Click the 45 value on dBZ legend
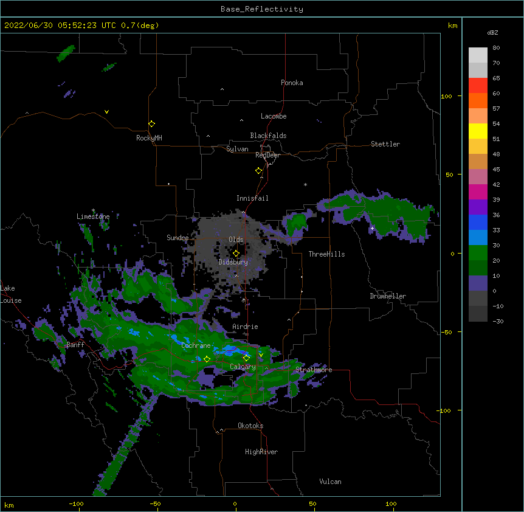Viewport: 524px width, 512px height. pos(496,170)
